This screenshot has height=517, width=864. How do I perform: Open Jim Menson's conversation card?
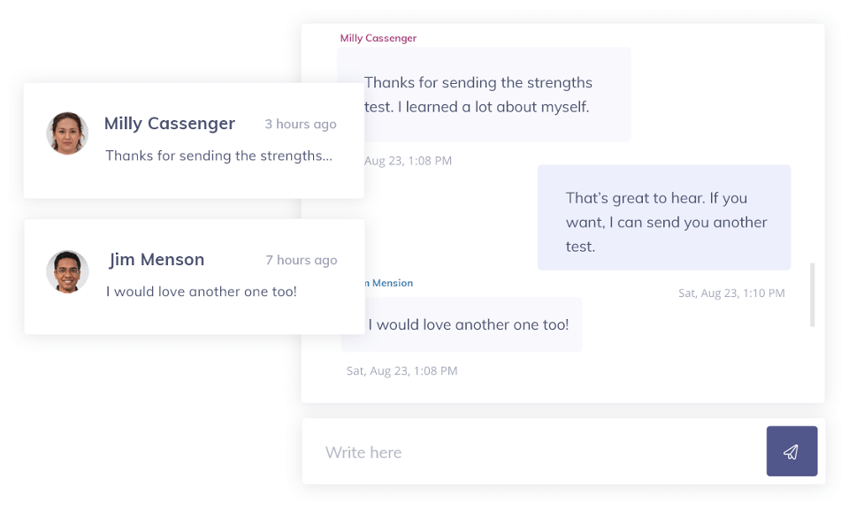pos(194,316)
